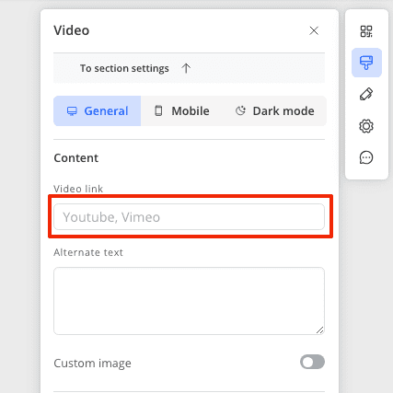The image size is (393, 393).
Task: Open the chat bubble comments icon
Action: click(366, 157)
